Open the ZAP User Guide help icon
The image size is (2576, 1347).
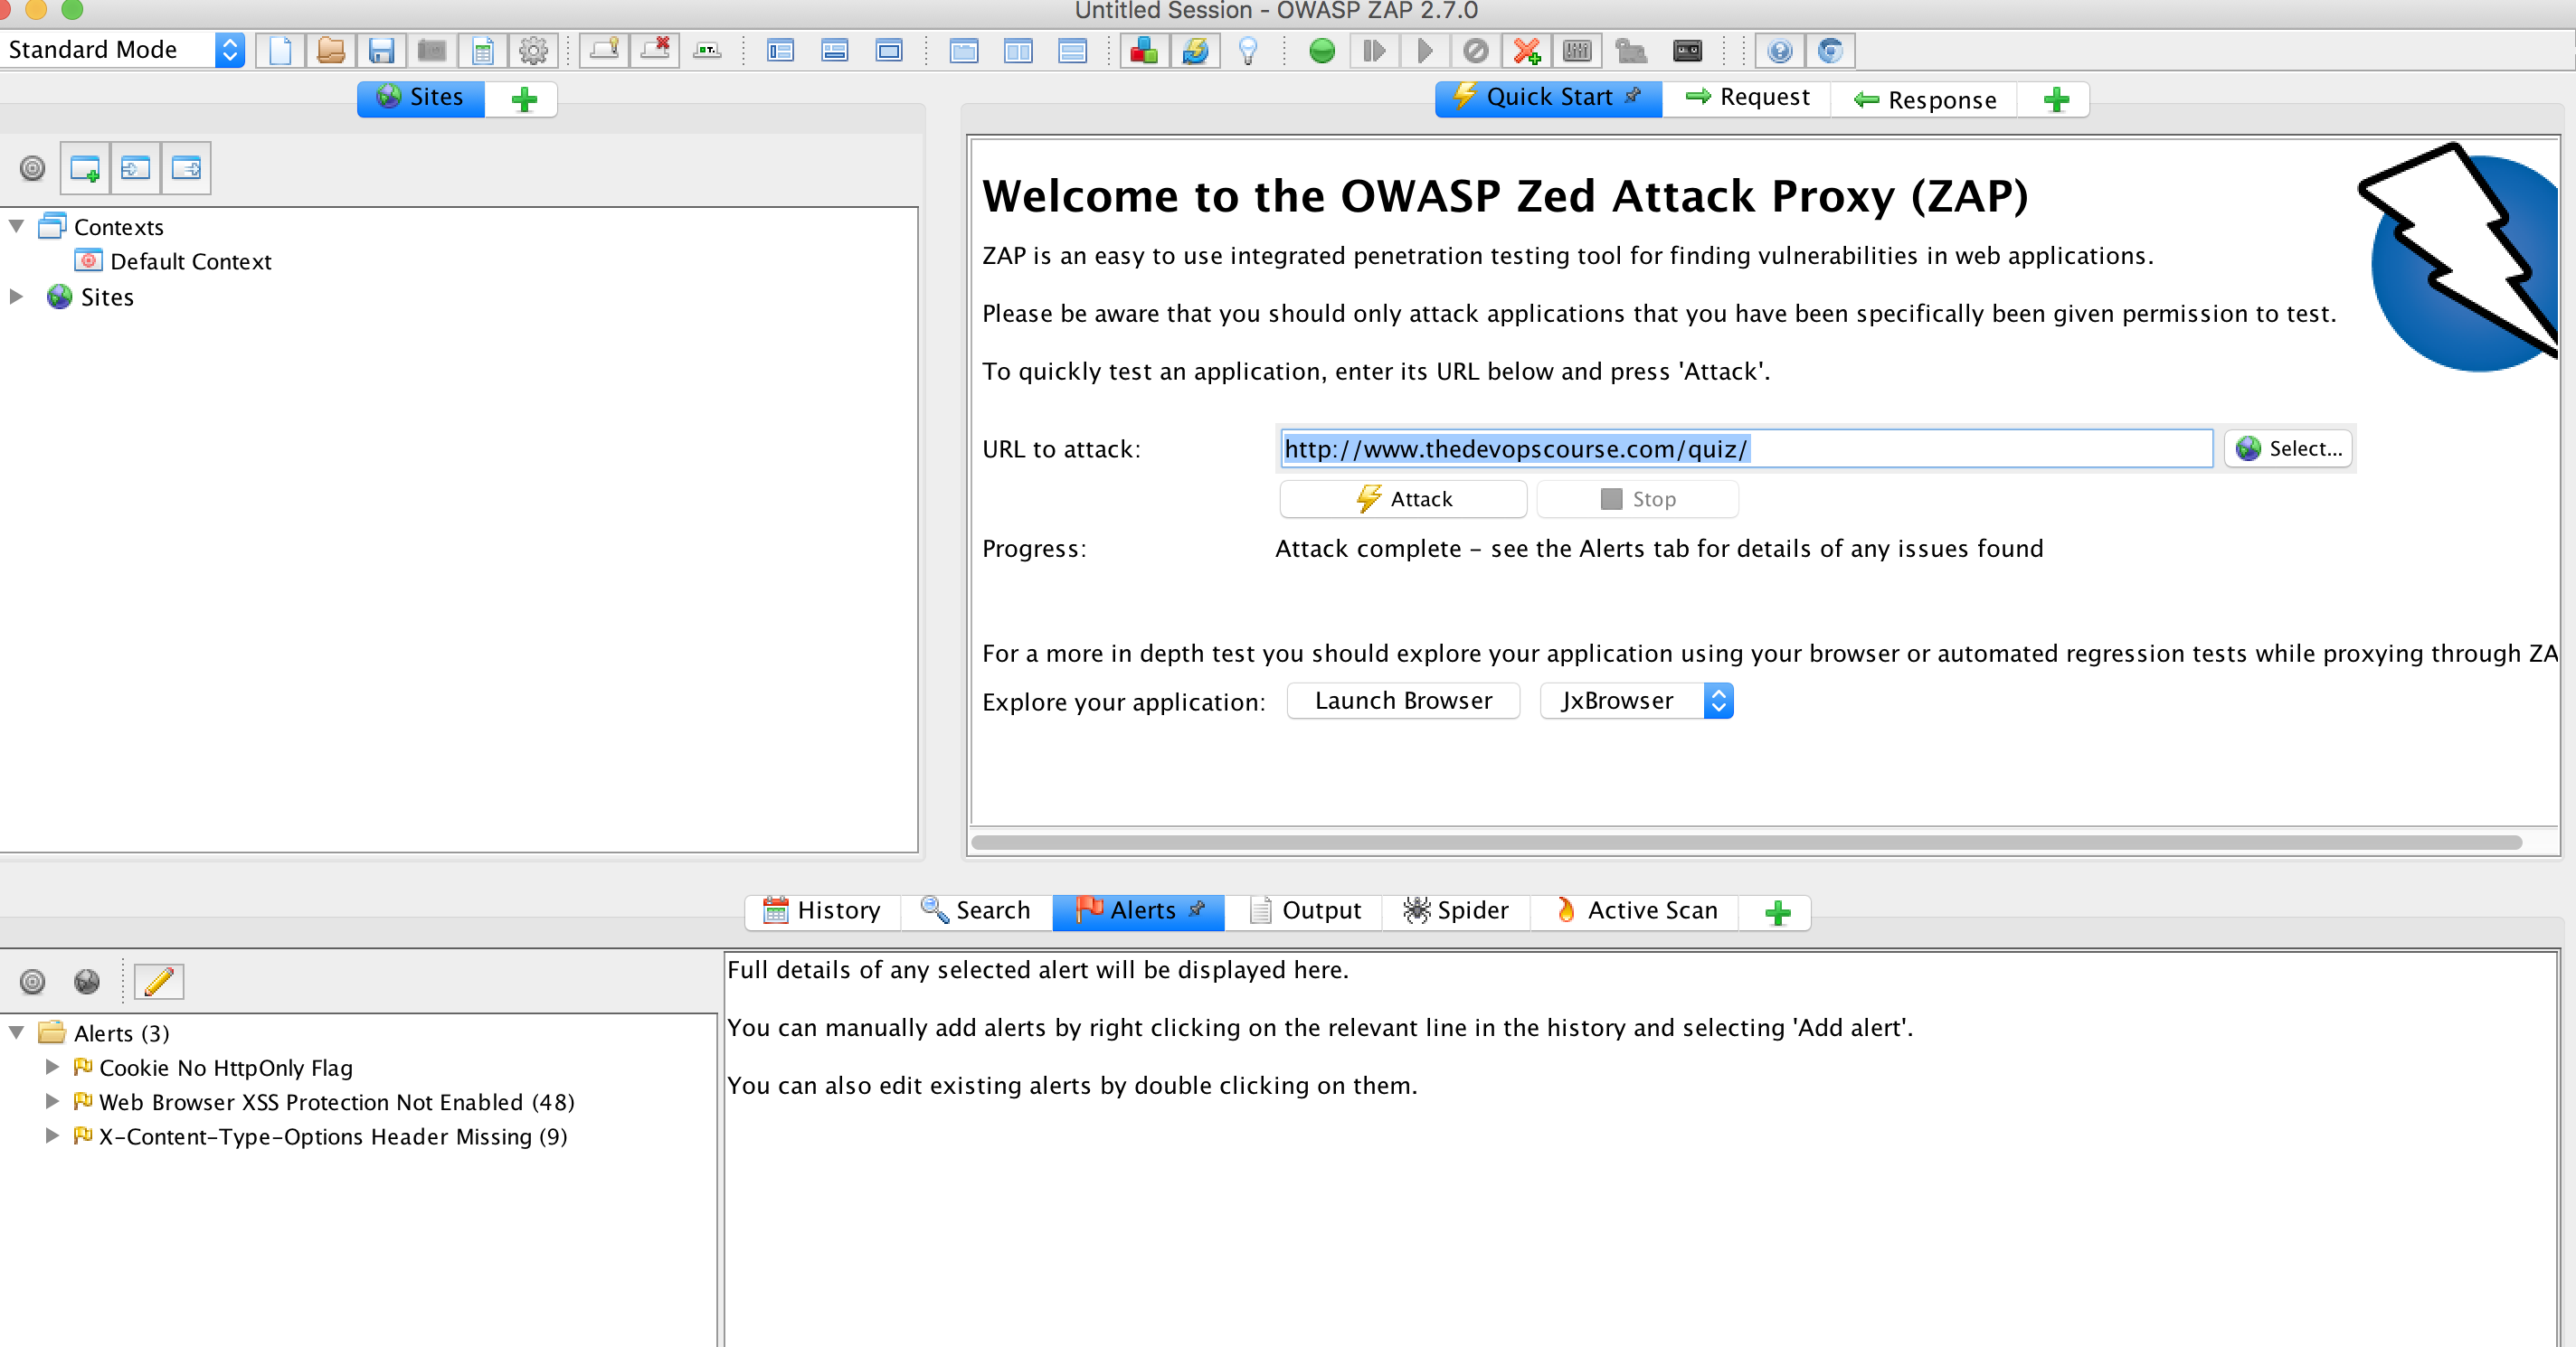point(1780,50)
